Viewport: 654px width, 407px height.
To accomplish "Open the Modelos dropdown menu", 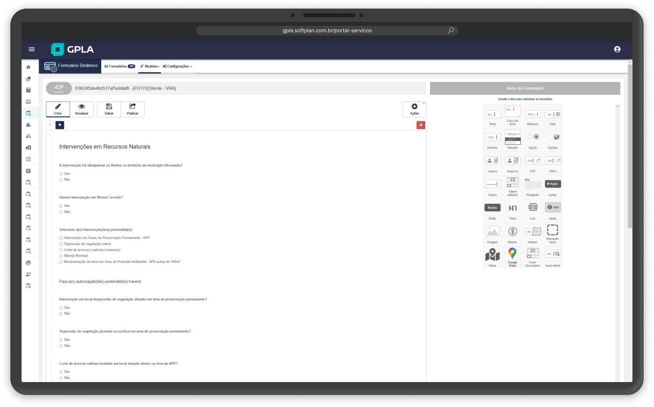I will (150, 66).
